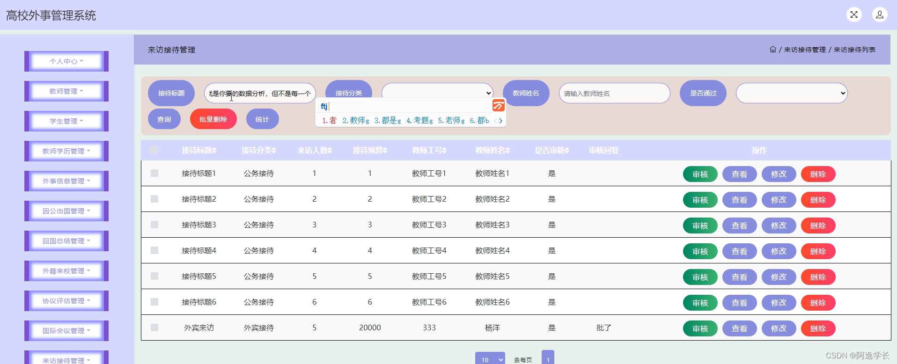This screenshot has height=364, width=897.
Task: Open user profile icon in header
Action: 880,15
